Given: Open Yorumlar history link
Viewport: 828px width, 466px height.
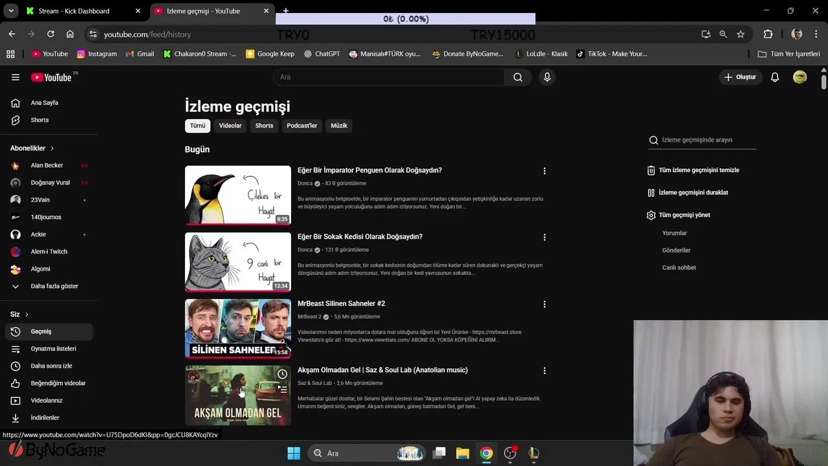Looking at the screenshot, I should [x=675, y=233].
